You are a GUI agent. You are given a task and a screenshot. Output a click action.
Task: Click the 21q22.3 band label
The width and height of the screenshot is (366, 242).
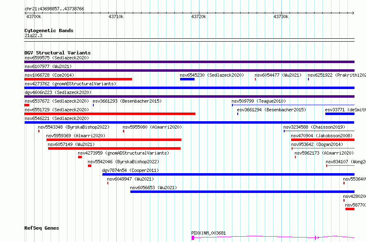[x=33, y=35]
